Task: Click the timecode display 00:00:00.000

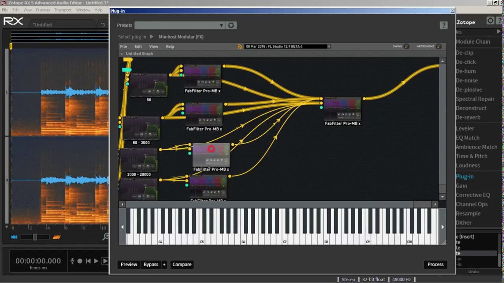Action: coord(38,261)
